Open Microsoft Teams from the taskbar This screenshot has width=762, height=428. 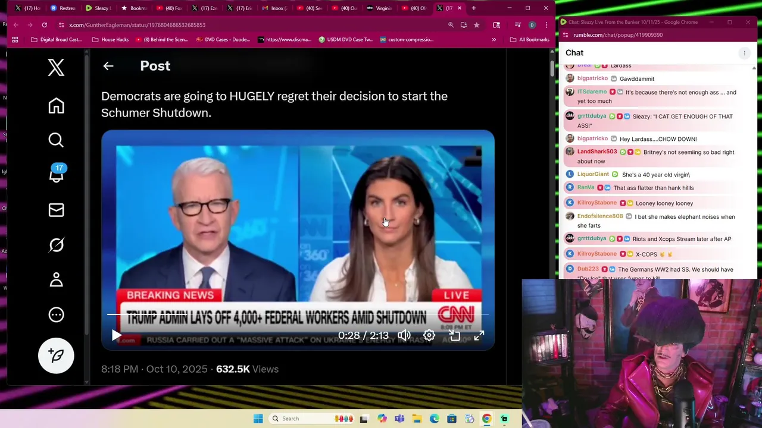click(x=399, y=418)
